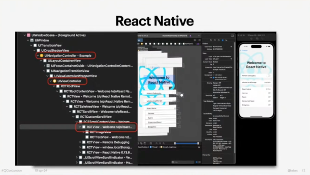Collapse the UIWindowScene row chevron
The image size is (310, 175).
click(x=25, y=35)
